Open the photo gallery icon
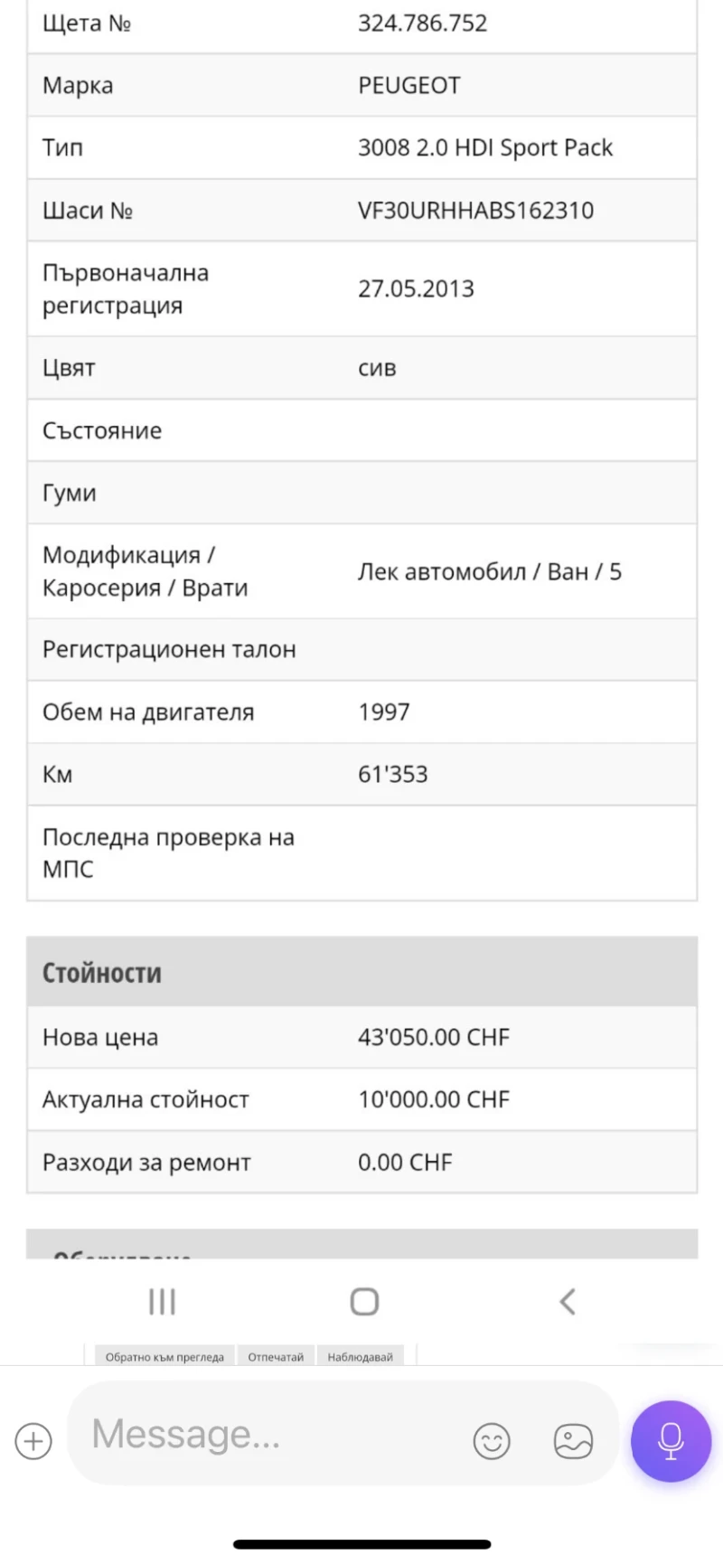Viewport: 723px width, 1564px height. pyautogui.click(x=571, y=1441)
